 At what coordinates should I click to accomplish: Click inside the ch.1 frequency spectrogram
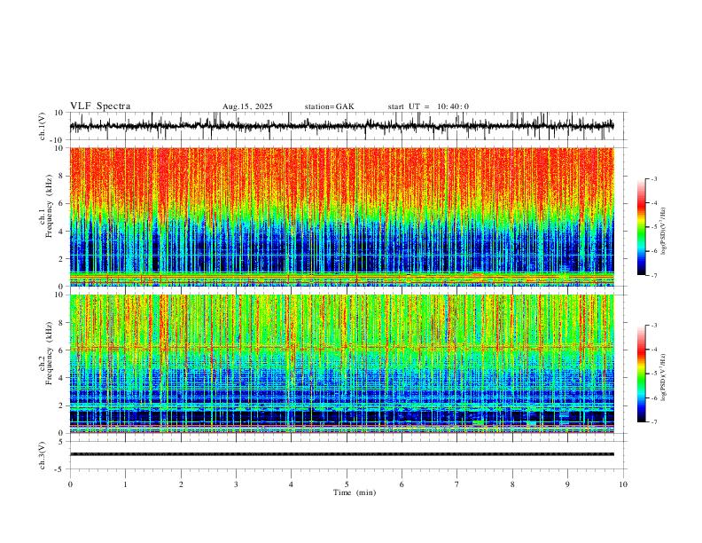pyautogui.click(x=341, y=216)
